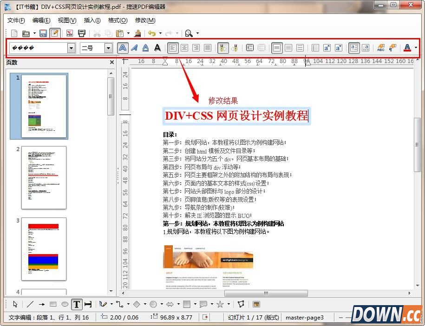Open the font size dropdown showing 二号
425x326 pixels.
(x=108, y=48)
